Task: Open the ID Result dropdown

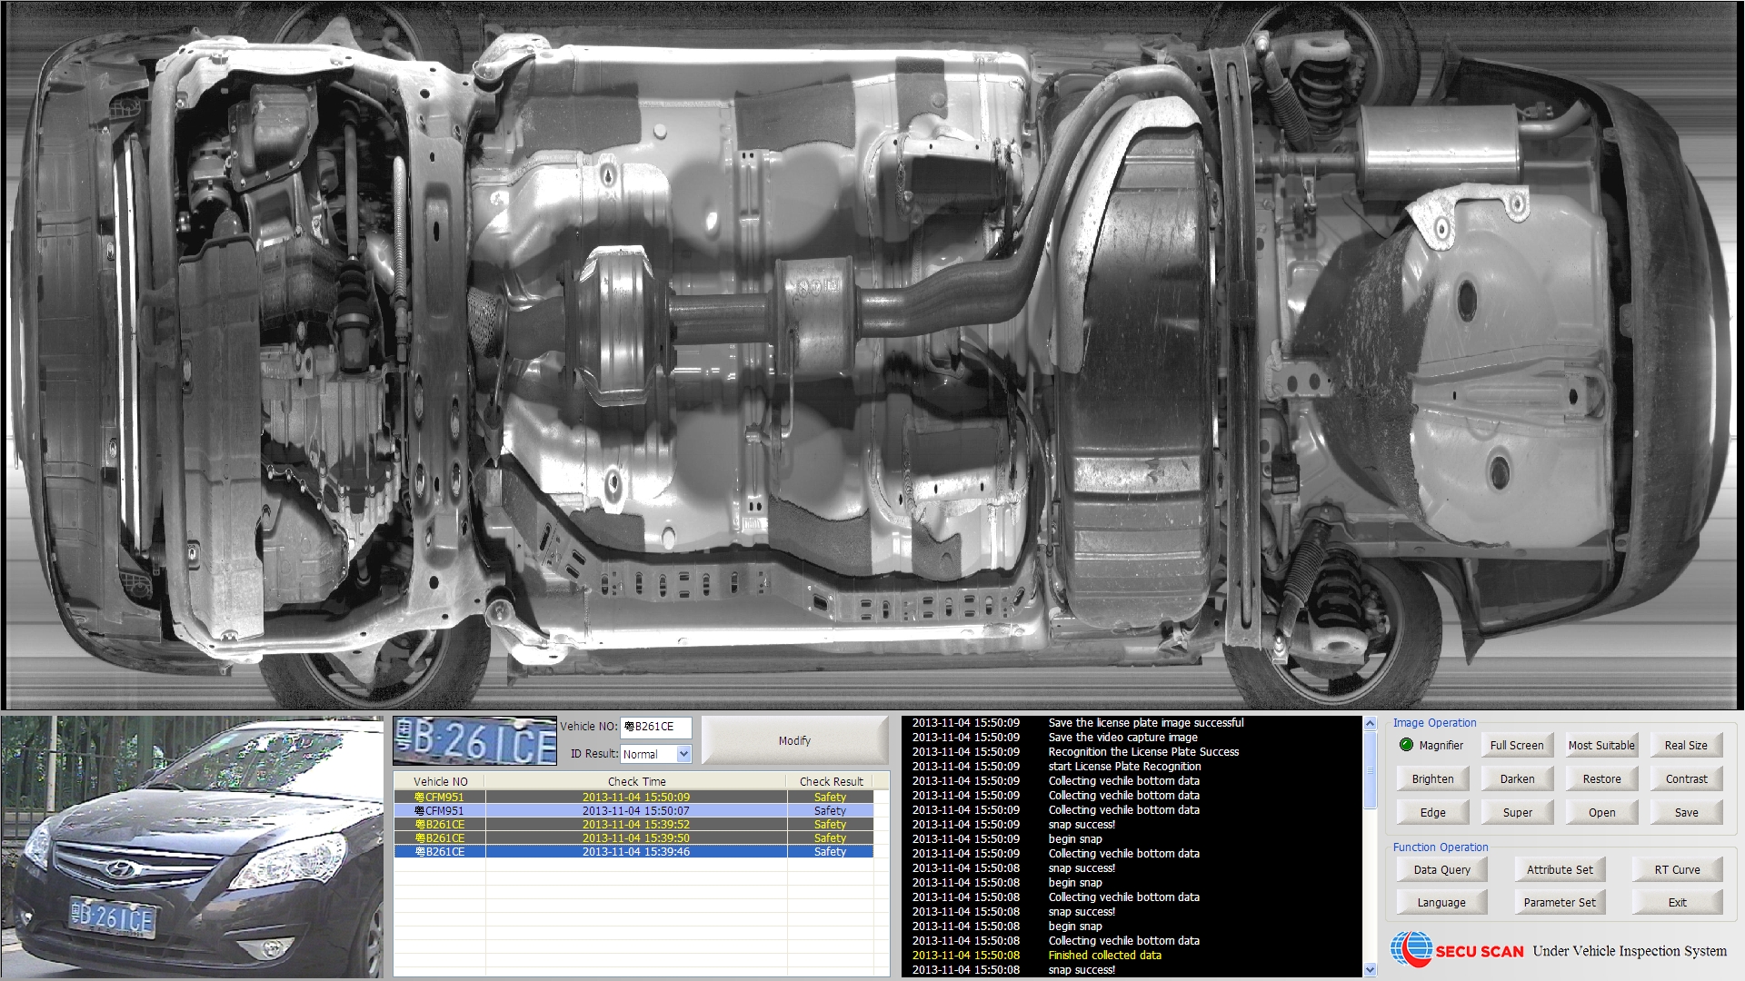Action: click(x=683, y=754)
